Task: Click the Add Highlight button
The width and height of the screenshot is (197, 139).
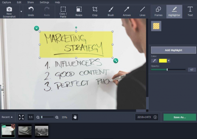Action: click(x=173, y=50)
